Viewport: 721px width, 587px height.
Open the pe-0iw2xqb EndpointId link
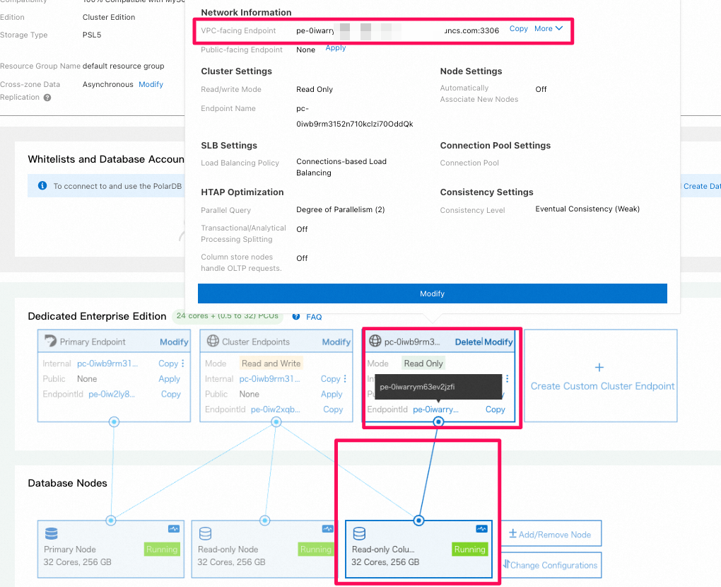point(276,409)
